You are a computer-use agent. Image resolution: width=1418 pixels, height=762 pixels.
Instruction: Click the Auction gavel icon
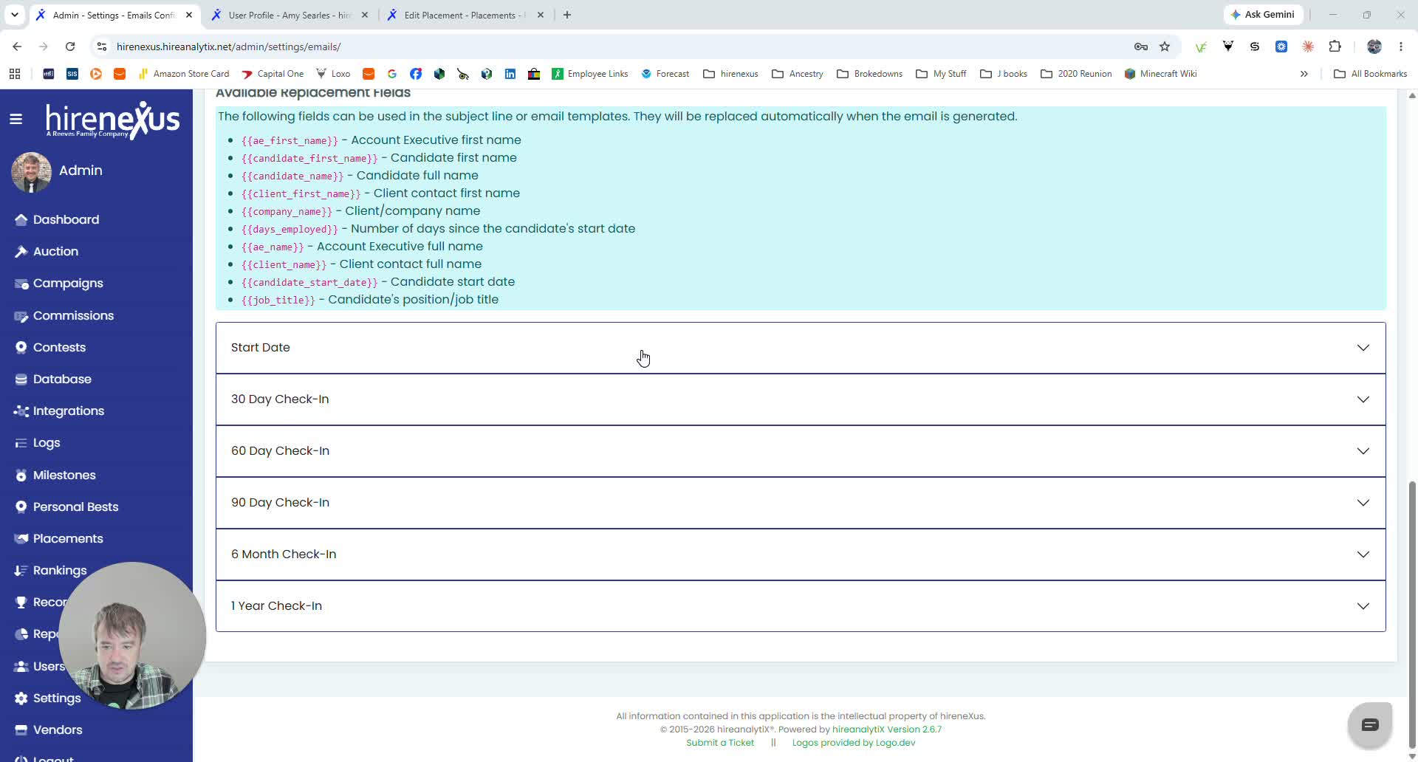[21, 252]
